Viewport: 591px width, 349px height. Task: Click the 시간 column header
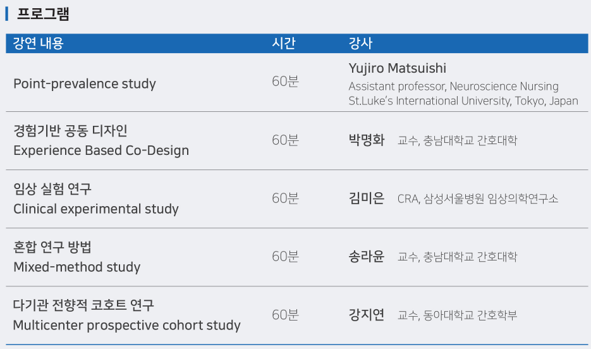tap(283, 44)
